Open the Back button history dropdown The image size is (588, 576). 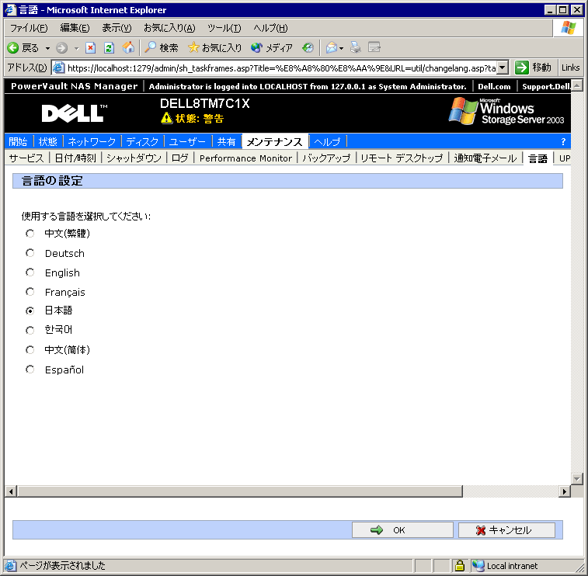pyautogui.click(x=47, y=48)
